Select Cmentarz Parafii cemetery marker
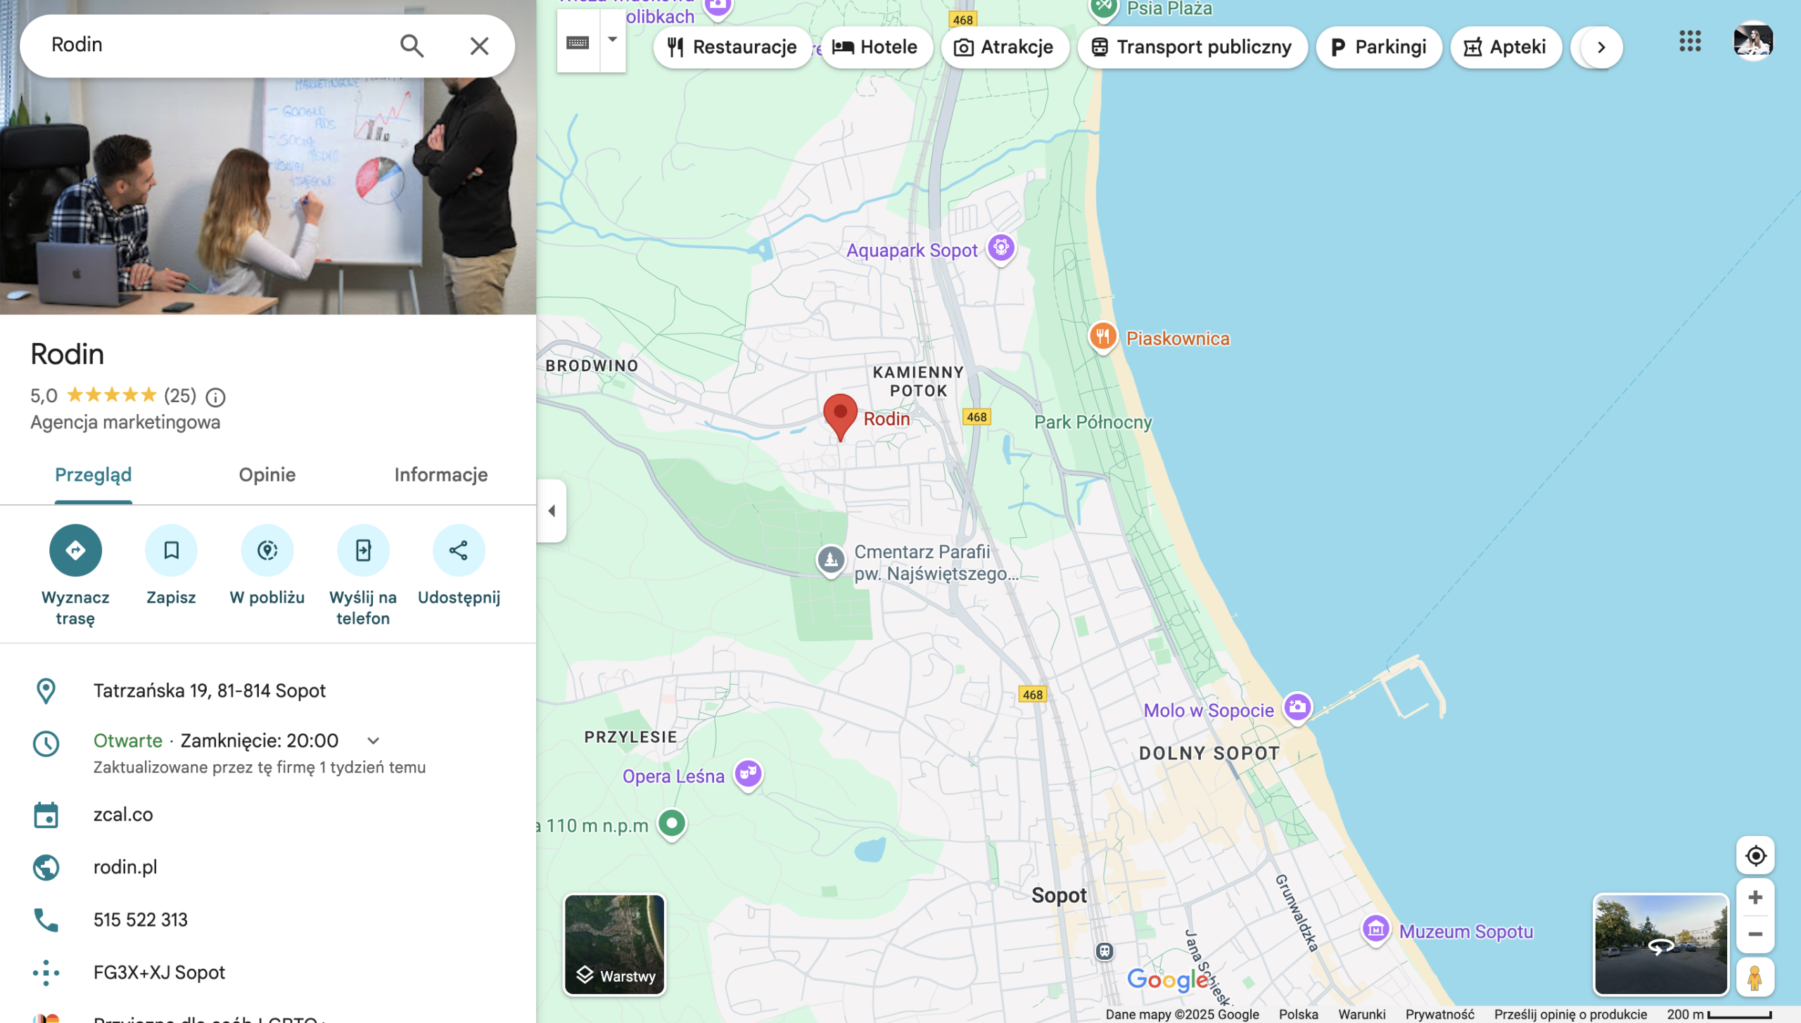 click(x=831, y=560)
